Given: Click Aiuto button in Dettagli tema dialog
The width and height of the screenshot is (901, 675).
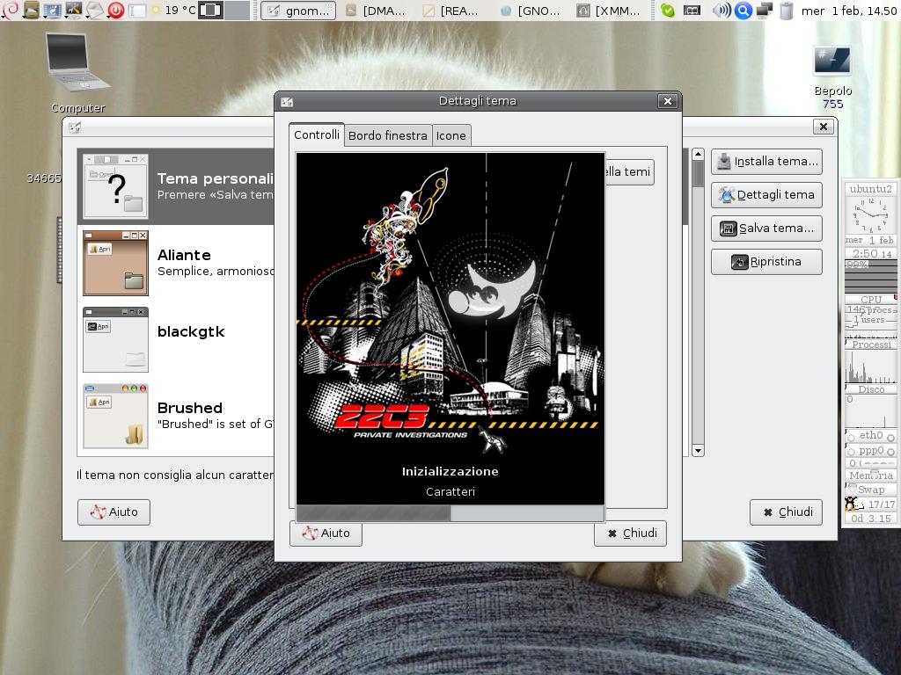Looking at the screenshot, I should (326, 533).
